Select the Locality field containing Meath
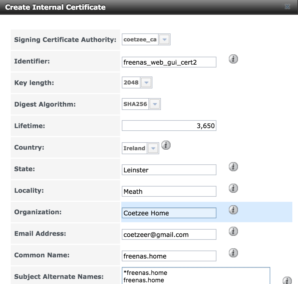 [x=169, y=191]
